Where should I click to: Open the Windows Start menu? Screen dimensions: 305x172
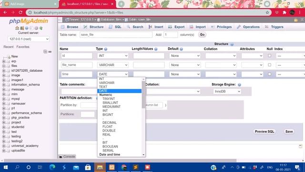6,167
